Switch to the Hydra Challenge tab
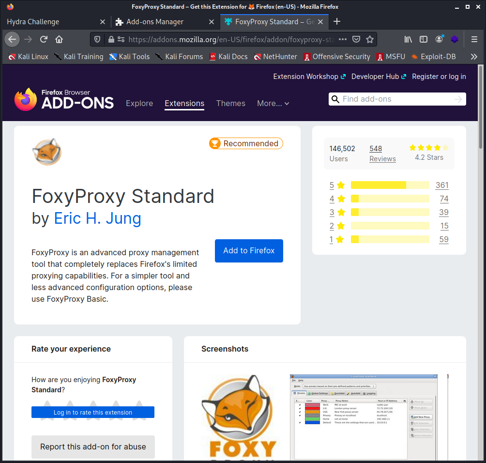The image size is (486, 463). tap(57, 22)
